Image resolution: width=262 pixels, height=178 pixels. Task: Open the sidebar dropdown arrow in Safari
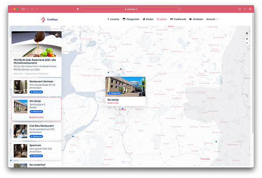point(27,9)
